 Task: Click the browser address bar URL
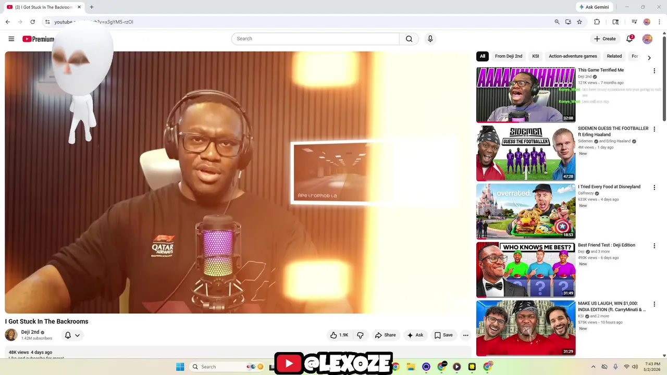pyautogui.click(x=94, y=22)
